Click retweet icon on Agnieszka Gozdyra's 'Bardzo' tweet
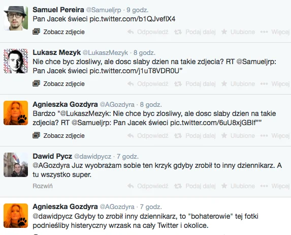The image size is (291, 235). (x=178, y=136)
